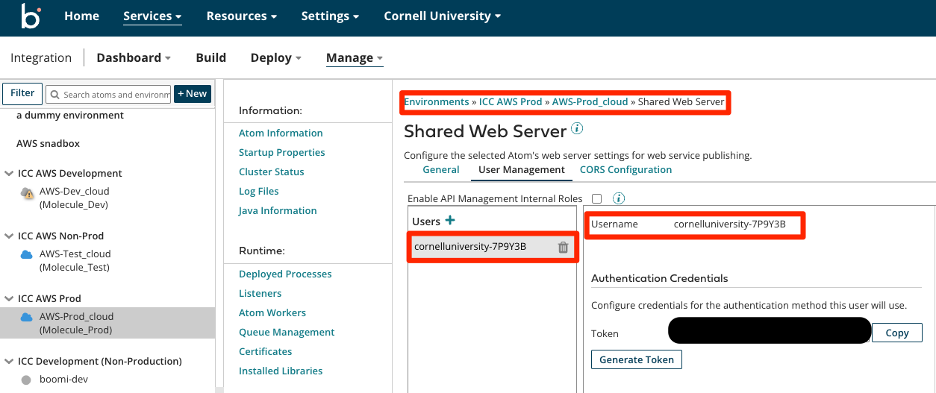Delete user cornelluniversity-7P9Y3B with trash icon
This screenshot has height=393, width=936.
pos(563,248)
